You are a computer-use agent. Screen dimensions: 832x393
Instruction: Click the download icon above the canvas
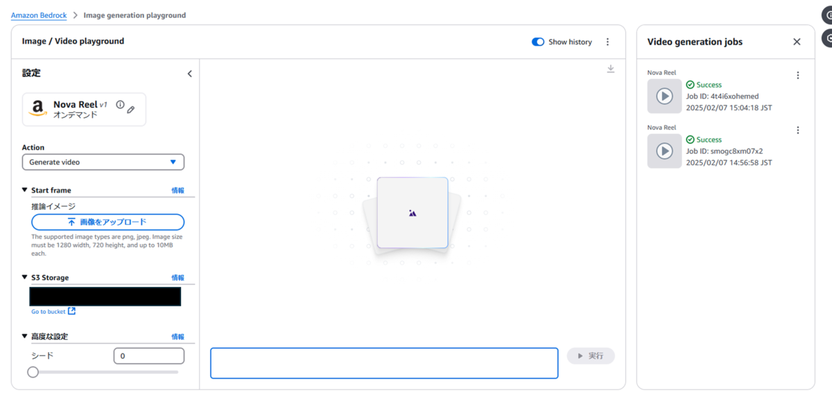[611, 69]
